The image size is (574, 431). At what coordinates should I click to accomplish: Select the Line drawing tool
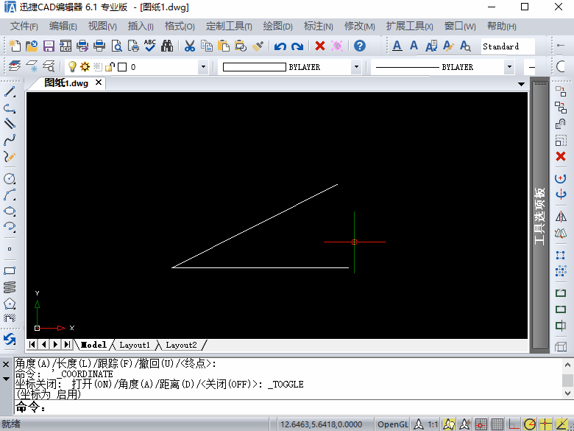(10, 91)
